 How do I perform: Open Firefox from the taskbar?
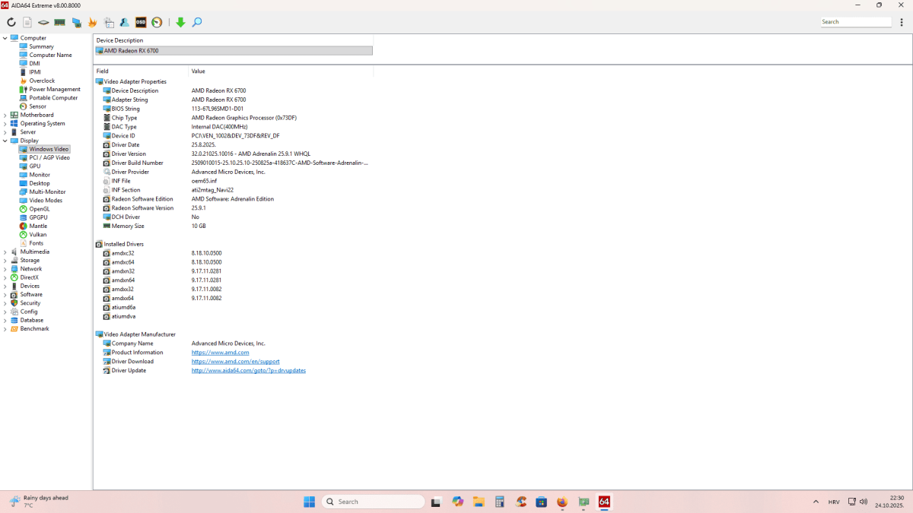click(562, 502)
